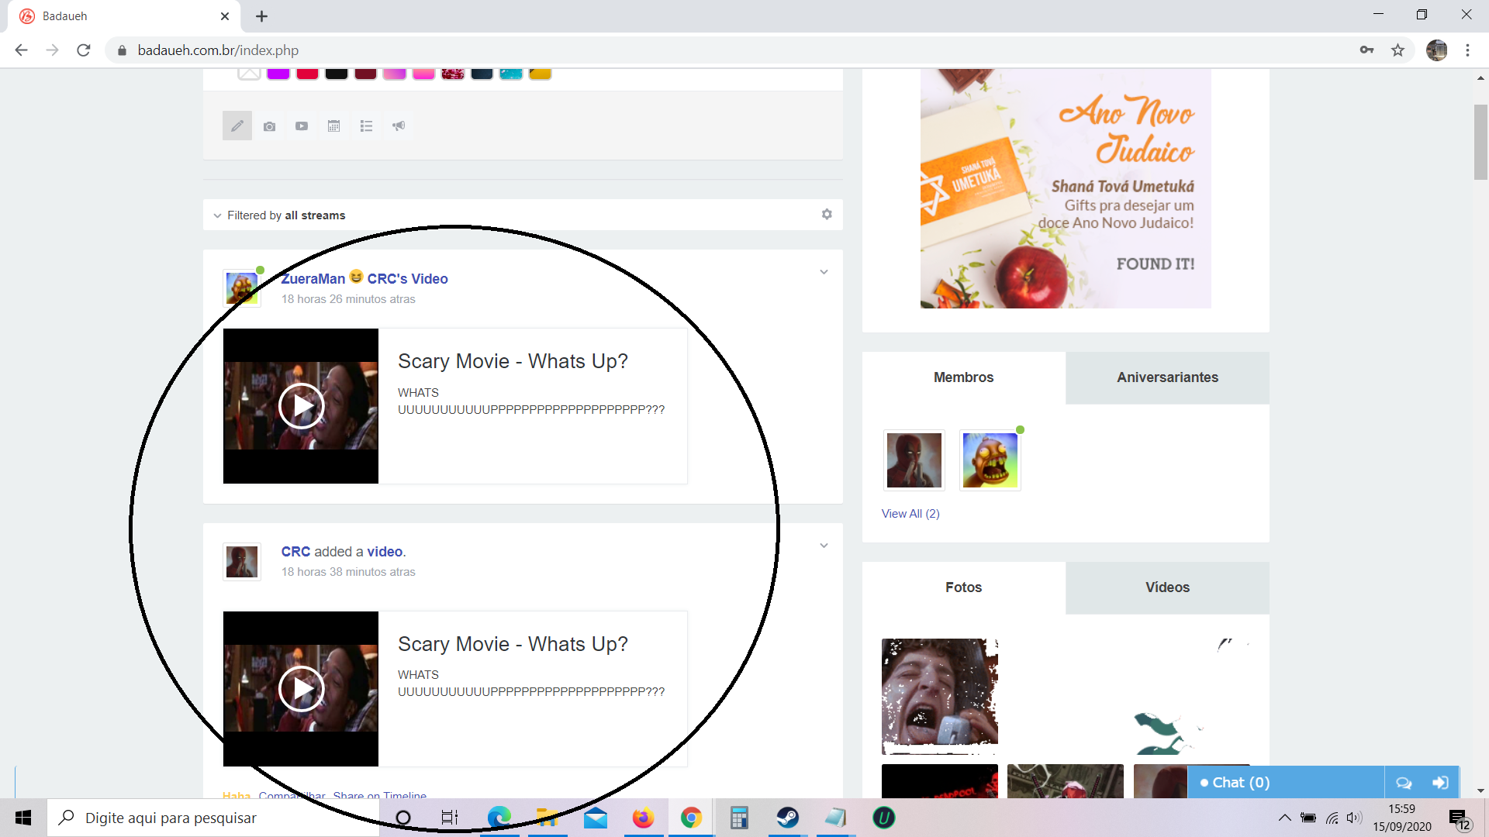Click the video post icon
The height and width of the screenshot is (837, 1489).
coord(302,126)
